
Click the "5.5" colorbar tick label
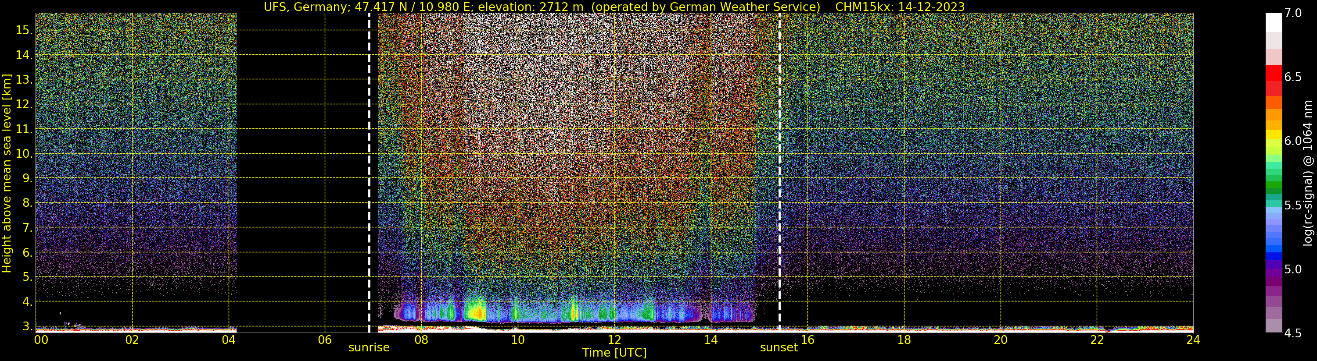(1293, 205)
